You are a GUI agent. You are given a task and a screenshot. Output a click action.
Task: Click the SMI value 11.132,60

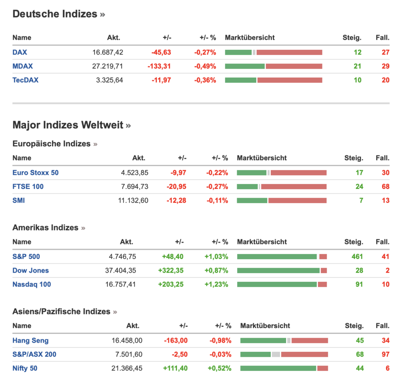click(133, 200)
